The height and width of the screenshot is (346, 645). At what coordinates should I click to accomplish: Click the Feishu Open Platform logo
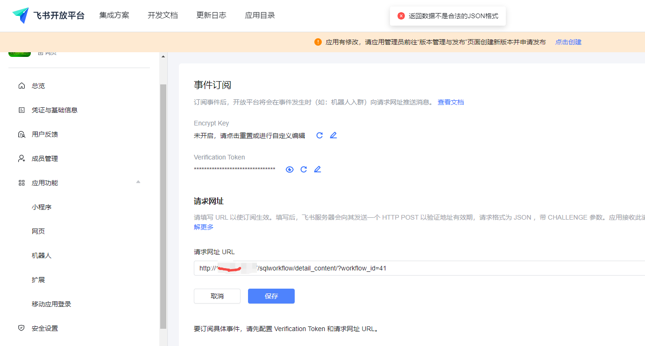(x=49, y=15)
